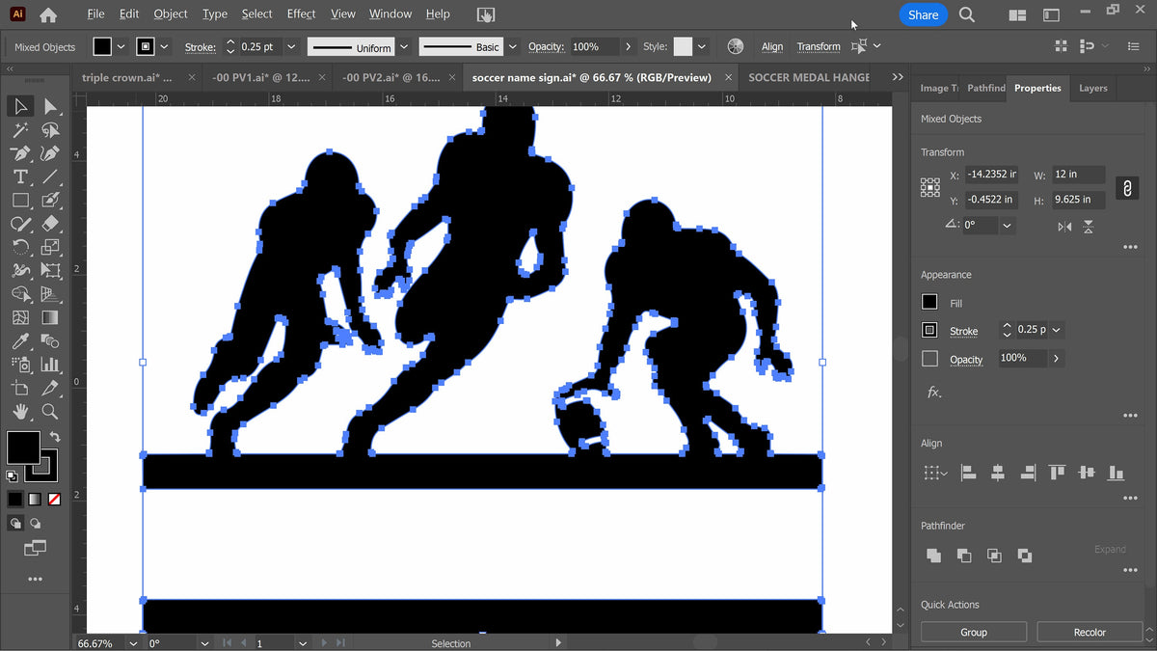Click the Pathfinder Minus Front icon
Screen dimensions: 1157x651
tap(964, 556)
